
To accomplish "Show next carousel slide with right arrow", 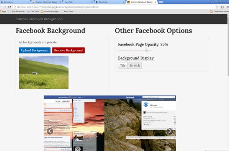I will (169, 131).
